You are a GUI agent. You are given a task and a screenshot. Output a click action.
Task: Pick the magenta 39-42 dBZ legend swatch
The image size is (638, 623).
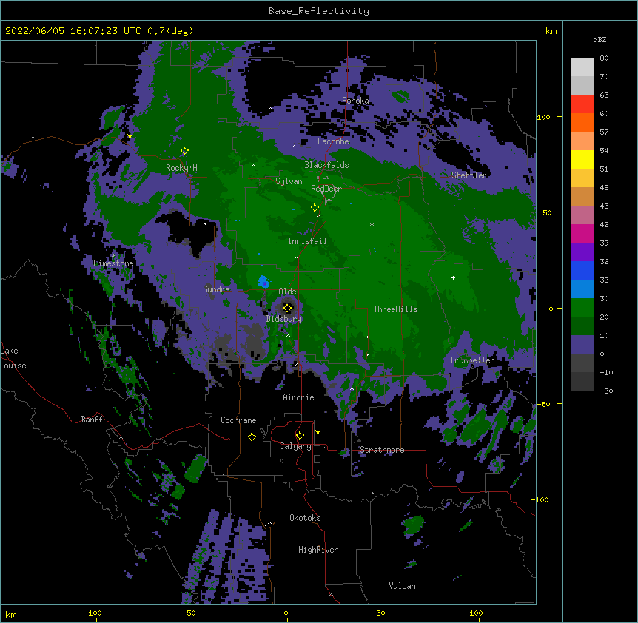582,234
